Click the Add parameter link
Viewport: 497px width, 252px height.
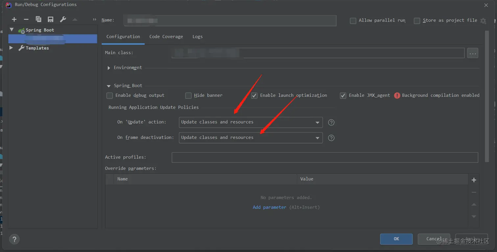(270, 207)
